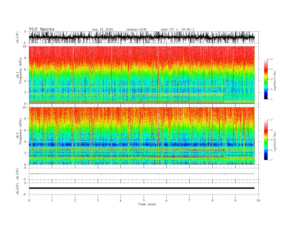291x225 pixels.
Task: Click the thin ch.3 voltage trace
Action: tap(142, 174)
